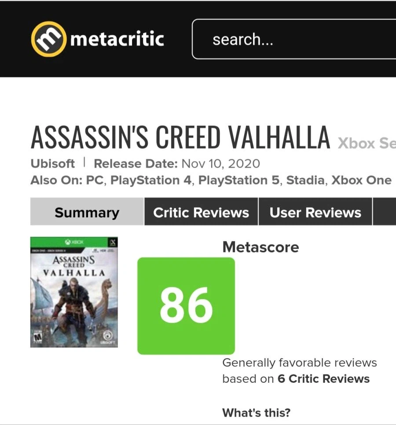Select the Summary tab

point(87,212)
